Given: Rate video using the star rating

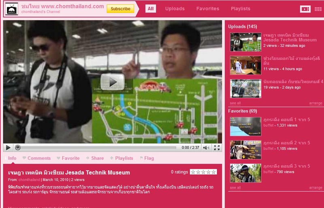Looking at the screenshot, I should point(203,172).
